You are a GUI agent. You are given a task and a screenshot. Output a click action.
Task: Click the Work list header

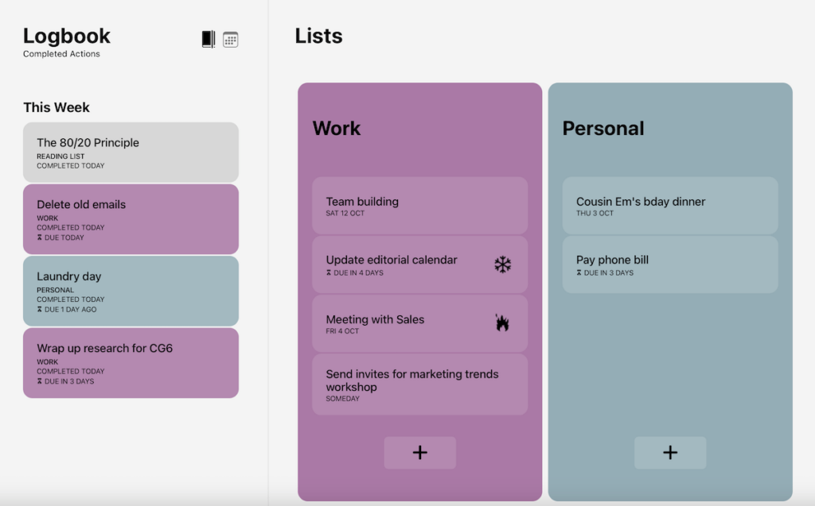coord(337,128)
